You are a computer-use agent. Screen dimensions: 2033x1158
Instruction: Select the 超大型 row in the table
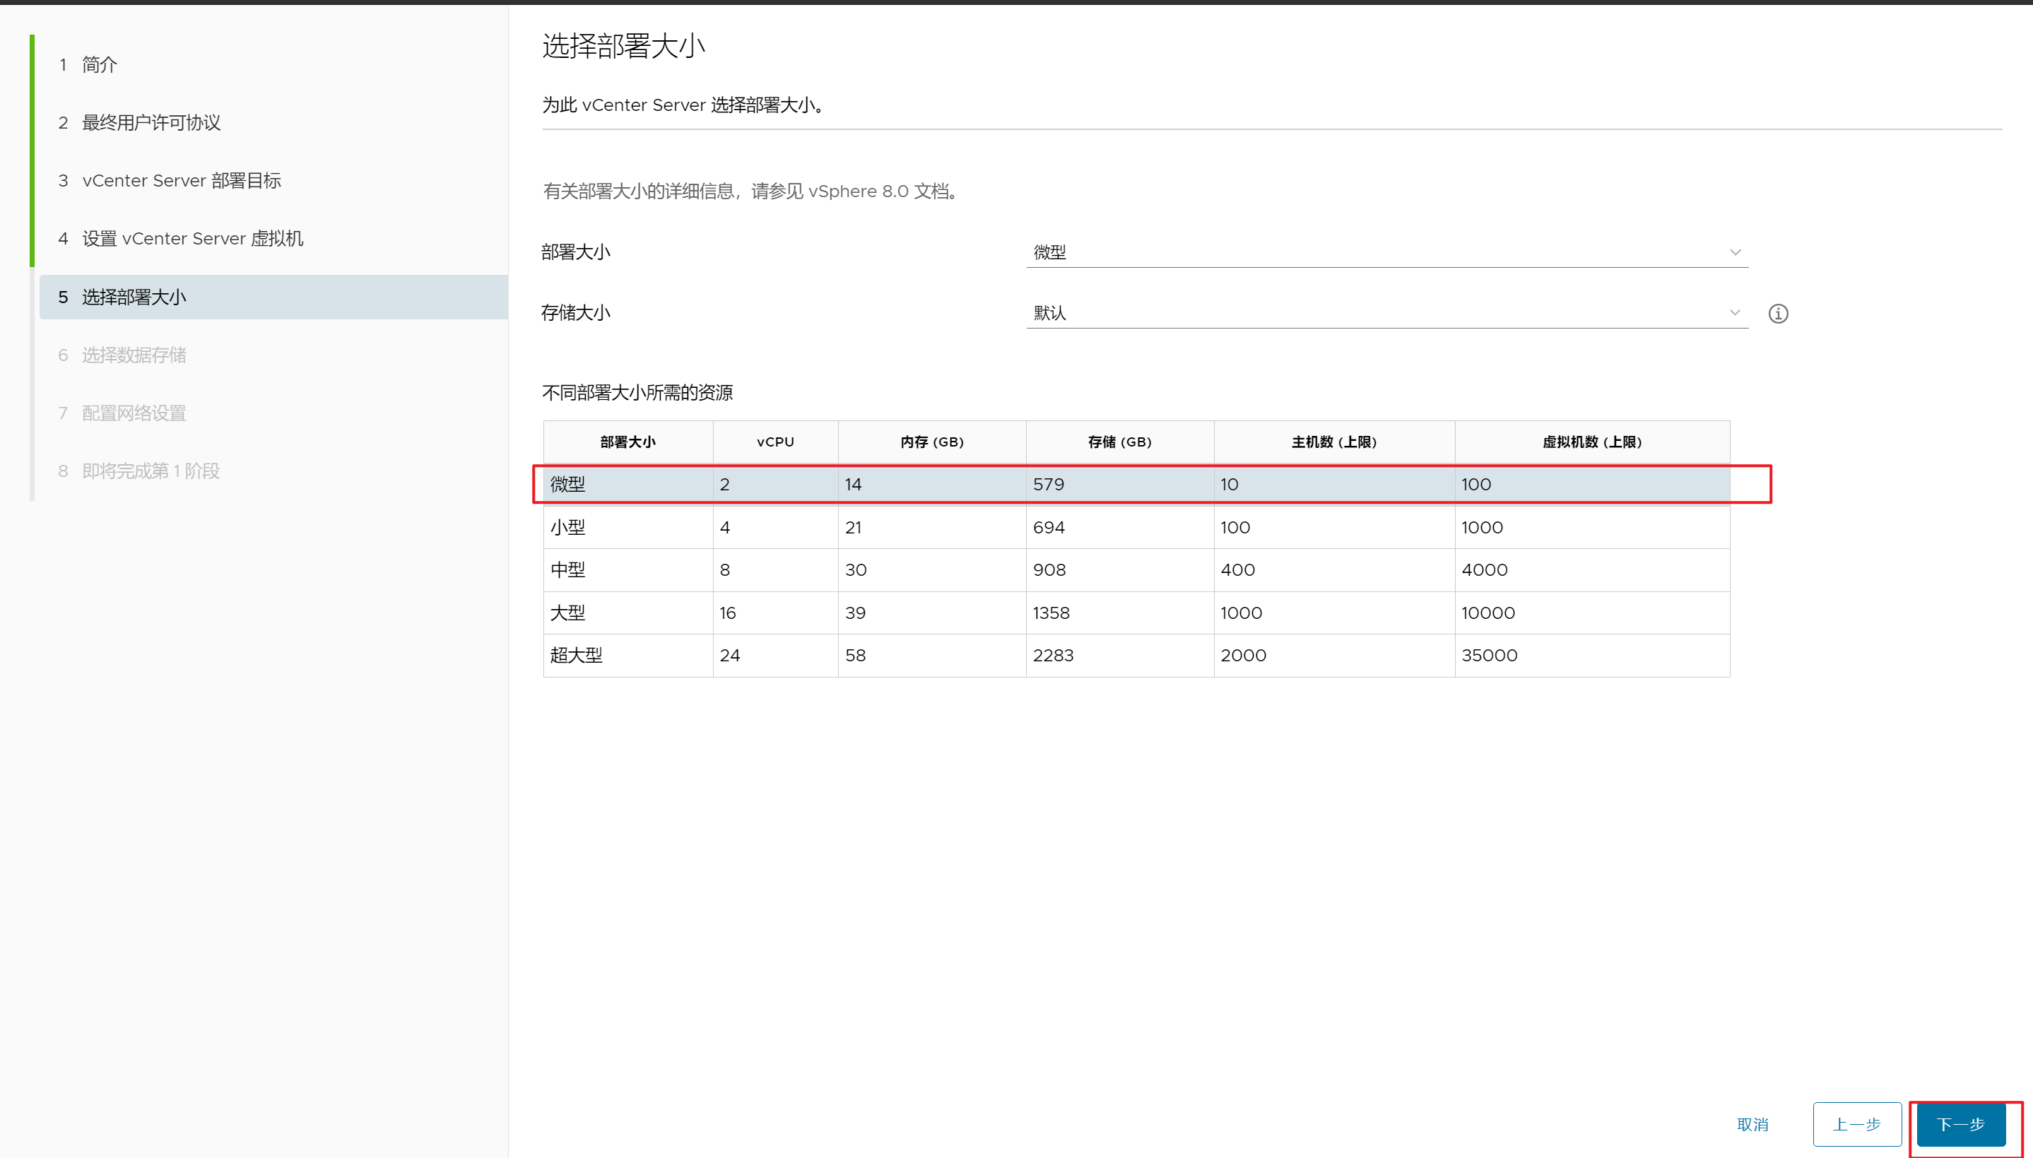1136,656
